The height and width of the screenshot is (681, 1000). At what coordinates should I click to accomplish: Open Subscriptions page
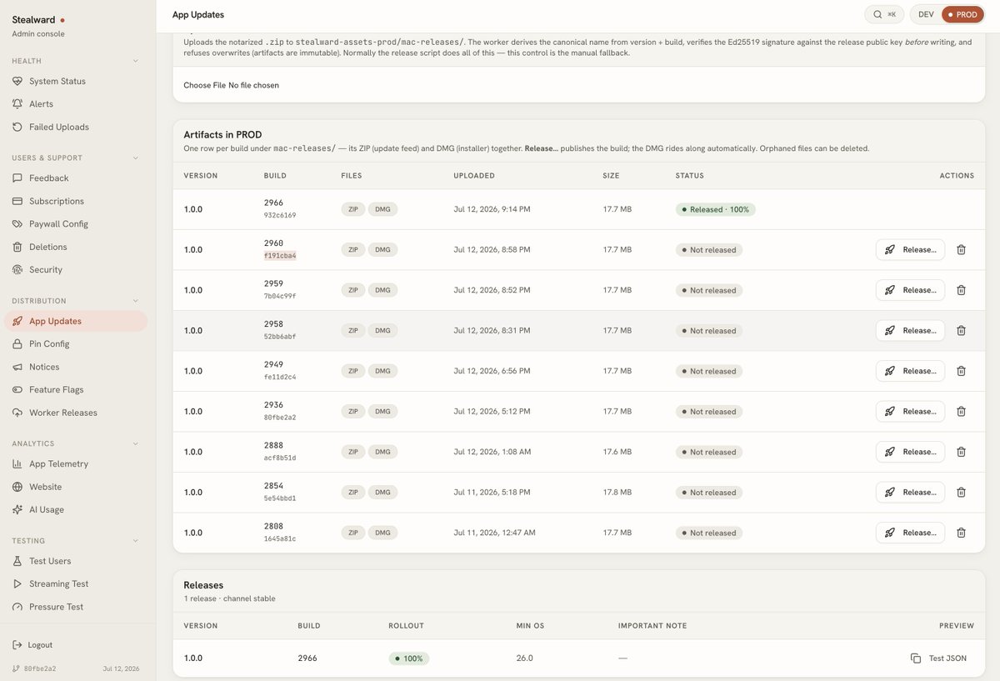[76, 201]
